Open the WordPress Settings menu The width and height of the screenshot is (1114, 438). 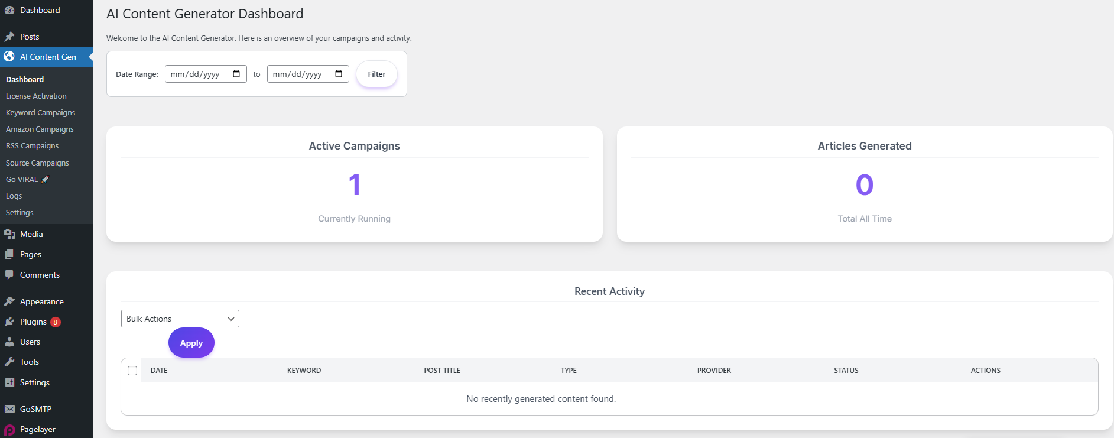[x=47, y=382]
